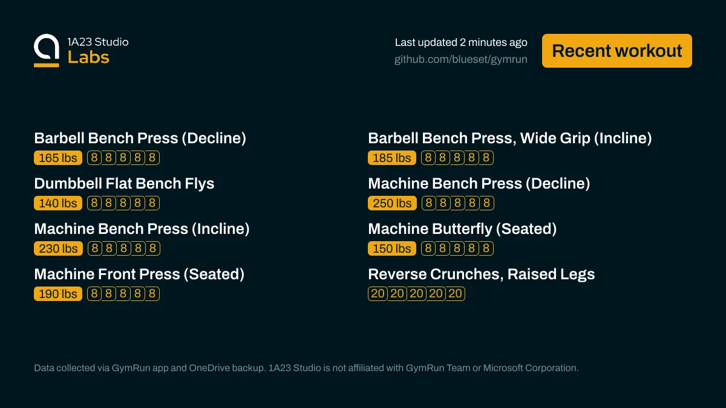This screenshot has height=408, width=726.
Task: Open the Recent workout button
Action: point(617,51)
